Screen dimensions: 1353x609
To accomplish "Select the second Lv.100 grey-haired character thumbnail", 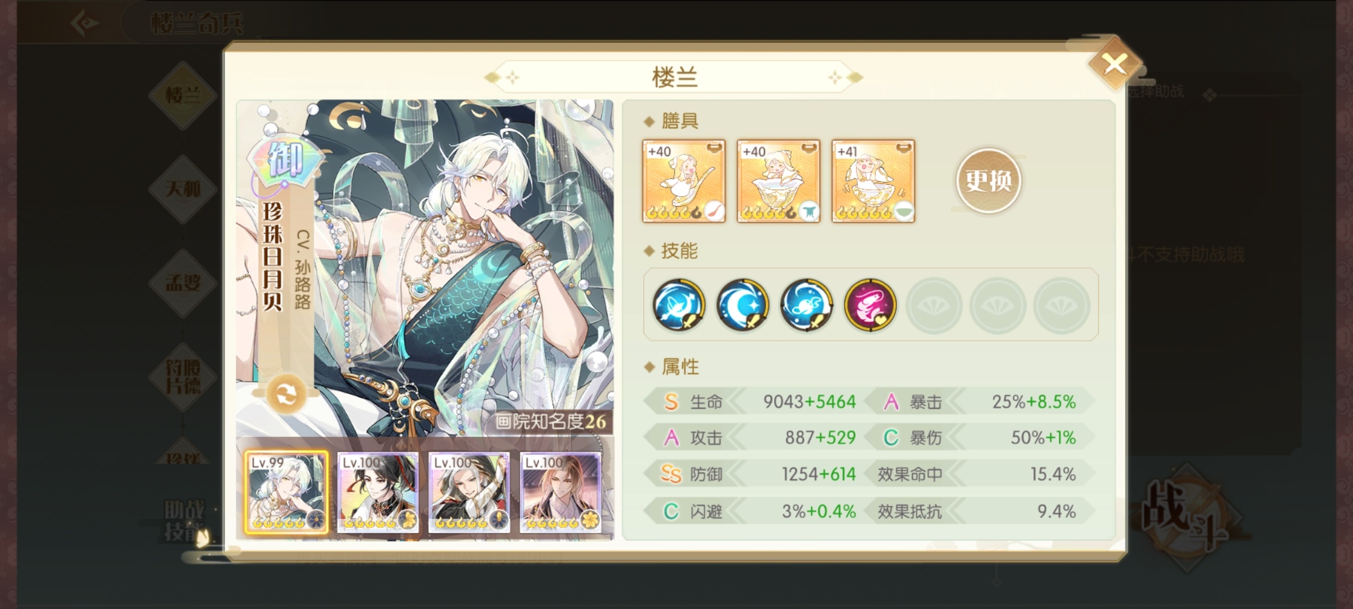I will pos(469,492).
